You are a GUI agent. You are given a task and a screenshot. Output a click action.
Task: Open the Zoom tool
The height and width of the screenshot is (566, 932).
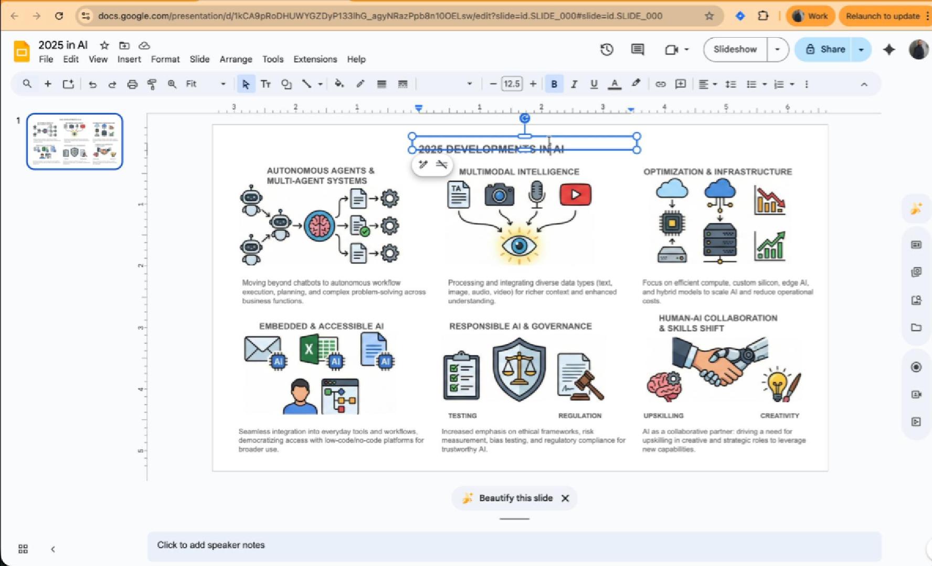(x=172, y=84)
